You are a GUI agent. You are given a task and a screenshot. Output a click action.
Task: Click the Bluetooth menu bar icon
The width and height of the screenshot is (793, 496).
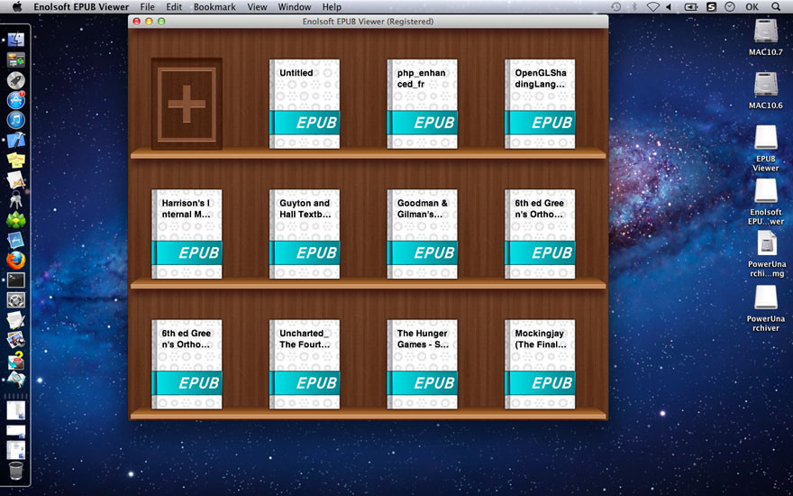[x=634, y=7]
